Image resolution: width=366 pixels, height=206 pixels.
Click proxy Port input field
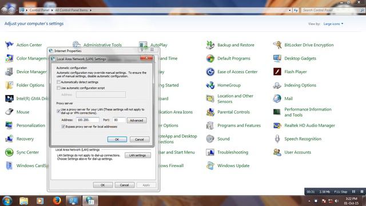pyautogui.click(x=120, y=120)
